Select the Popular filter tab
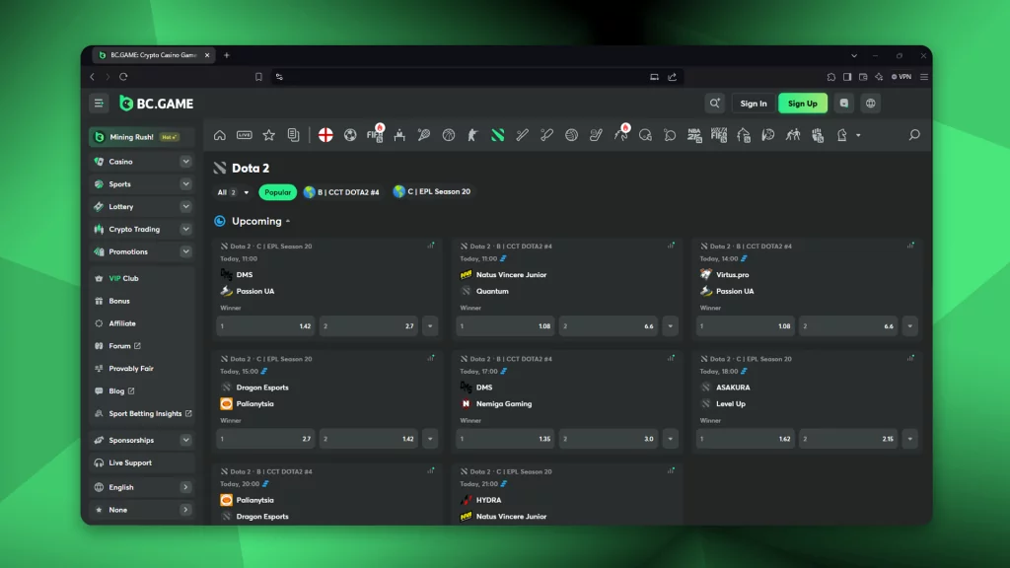 tap(277, 192)
